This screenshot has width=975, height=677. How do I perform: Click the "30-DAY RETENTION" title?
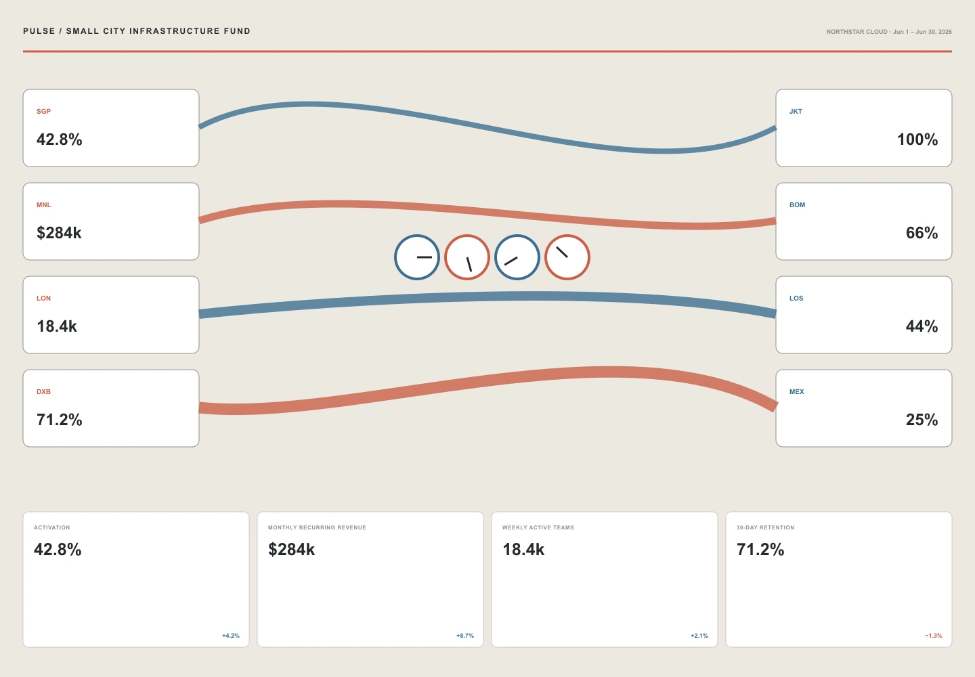point(766,527)
